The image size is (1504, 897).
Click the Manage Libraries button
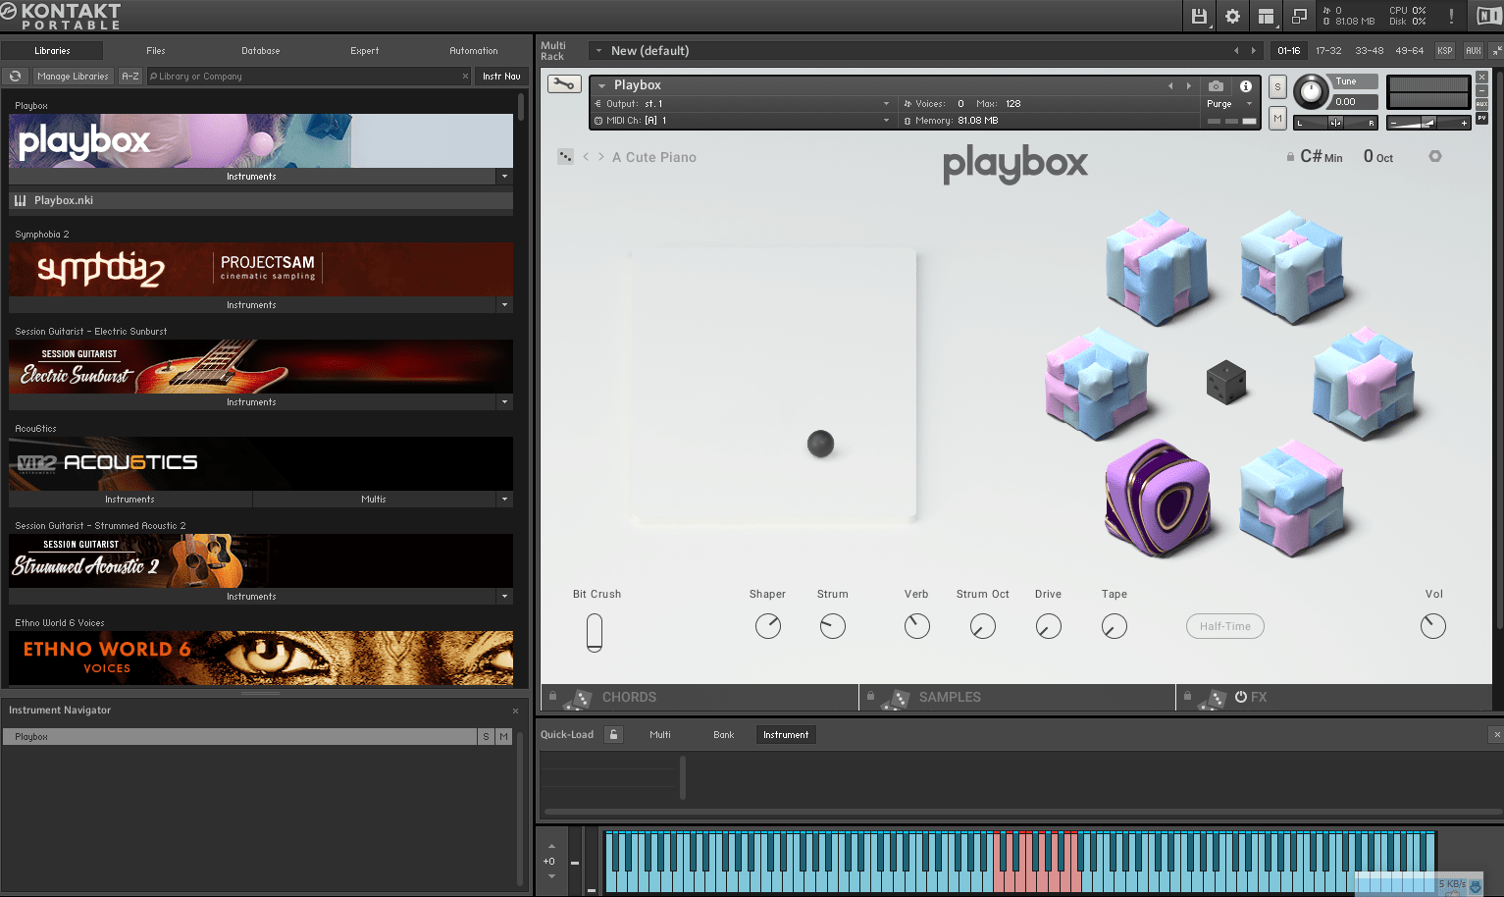pyautogui.click(x=73, y=76)
